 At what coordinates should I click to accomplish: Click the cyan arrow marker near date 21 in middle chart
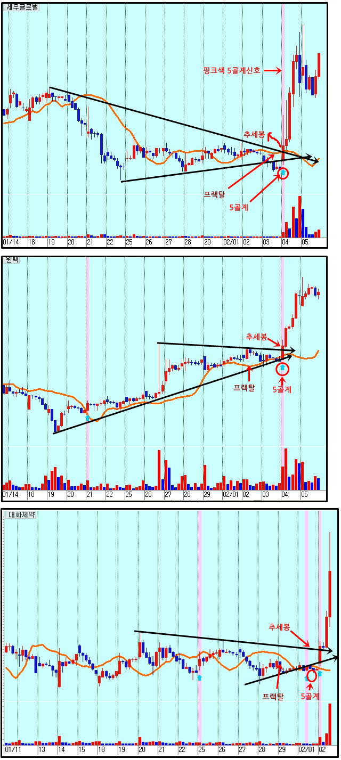[x=87, y=418]
